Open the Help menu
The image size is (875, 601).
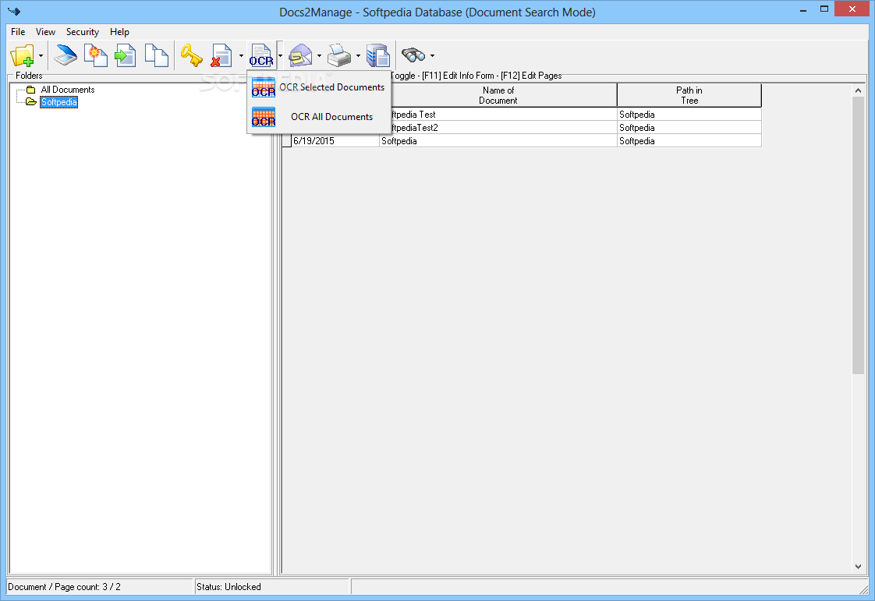(x=119, y=32)
